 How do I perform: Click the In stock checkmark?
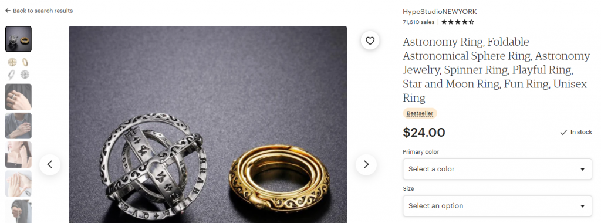click(x=563, y=132)
